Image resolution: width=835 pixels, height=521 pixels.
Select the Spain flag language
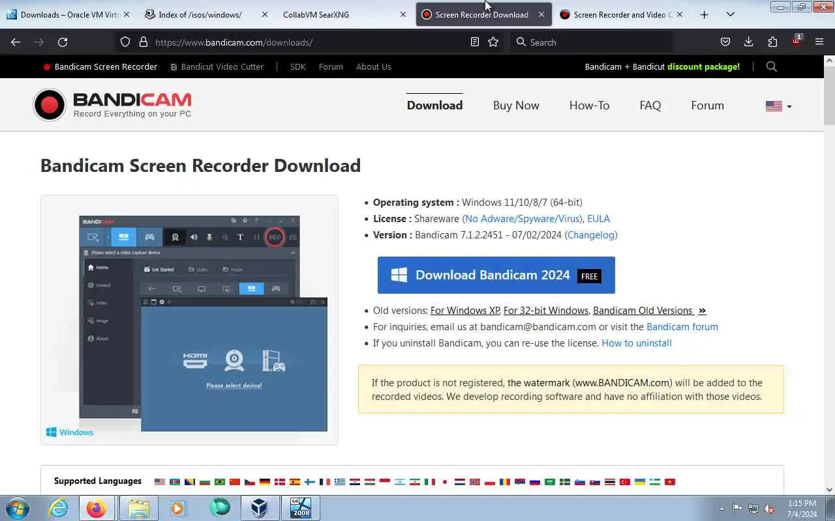tap(295, 482)
